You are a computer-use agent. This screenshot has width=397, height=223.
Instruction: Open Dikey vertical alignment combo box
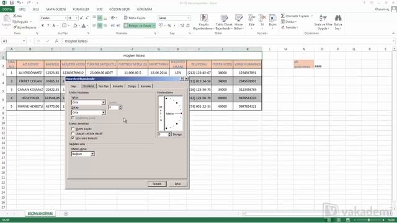coord(88,113)
